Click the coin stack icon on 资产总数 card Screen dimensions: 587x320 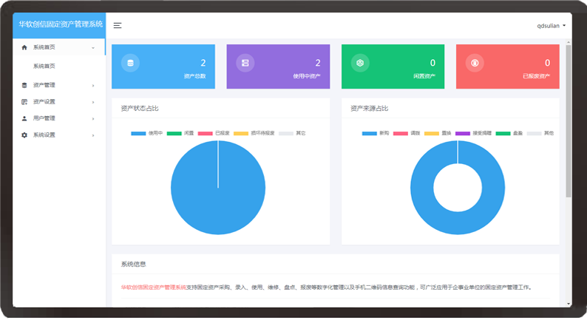tap(130, 63)
